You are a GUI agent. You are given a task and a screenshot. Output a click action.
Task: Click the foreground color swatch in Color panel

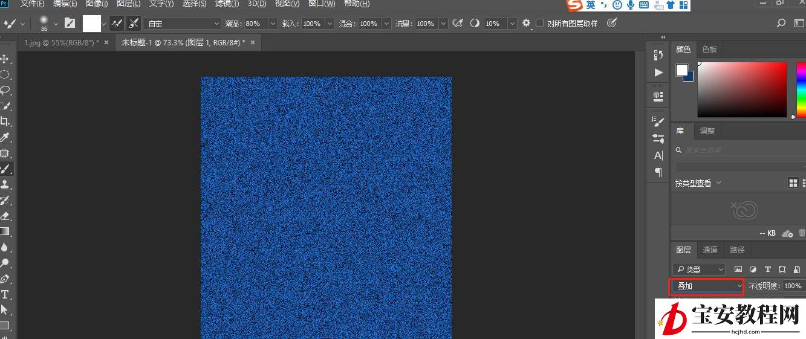681,70
